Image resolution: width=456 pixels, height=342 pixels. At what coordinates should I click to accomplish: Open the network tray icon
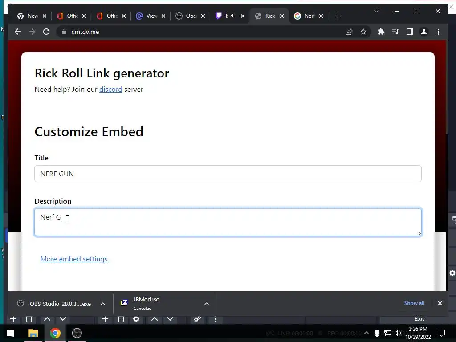tap(387, 333)
